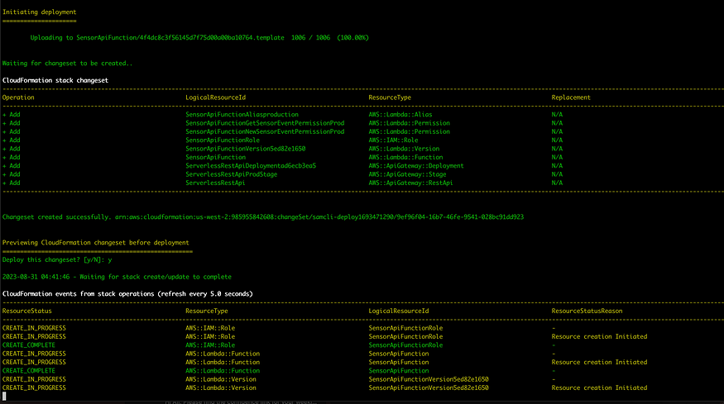Select the 'CloudFormation stack changeset' heading
The image size is (724, 404).
click(x=55, y=80)
